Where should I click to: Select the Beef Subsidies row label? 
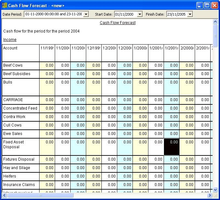pos(21,74)
